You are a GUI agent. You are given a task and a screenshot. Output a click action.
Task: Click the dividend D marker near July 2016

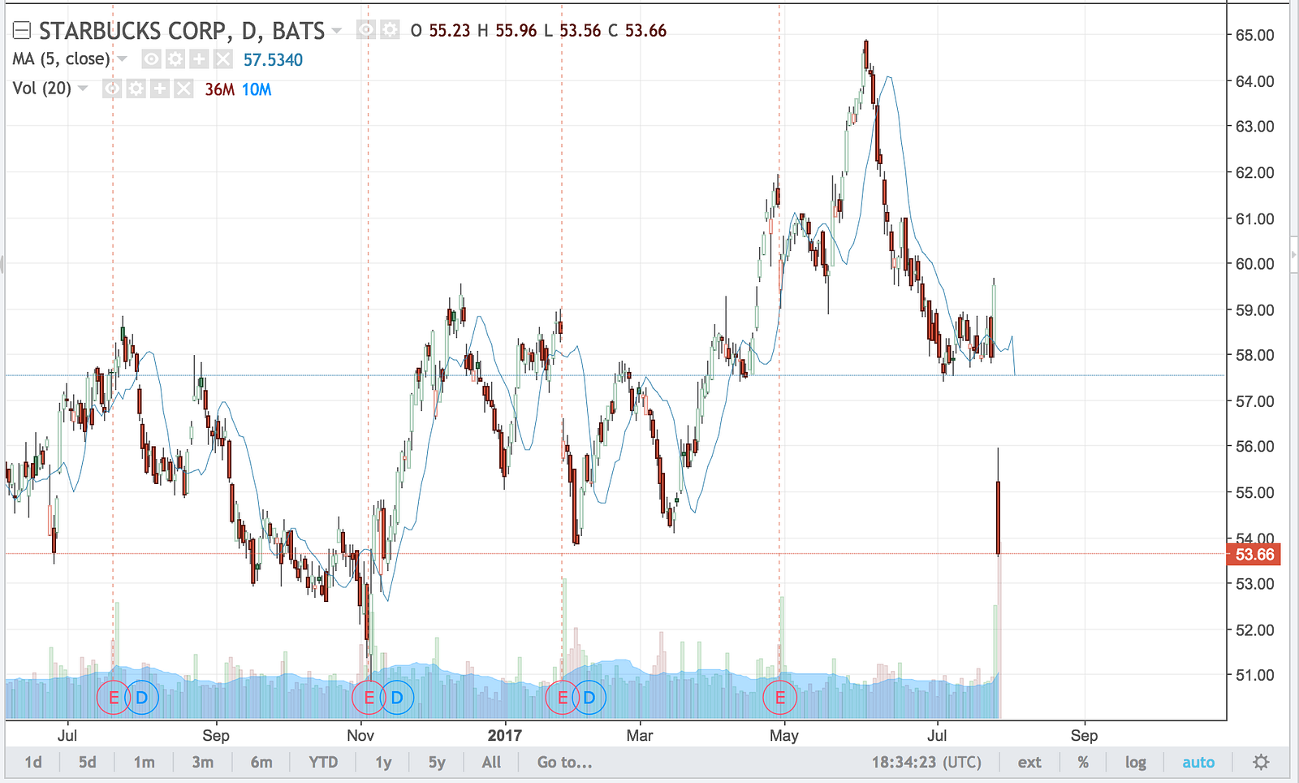click(x=142, y=697)
